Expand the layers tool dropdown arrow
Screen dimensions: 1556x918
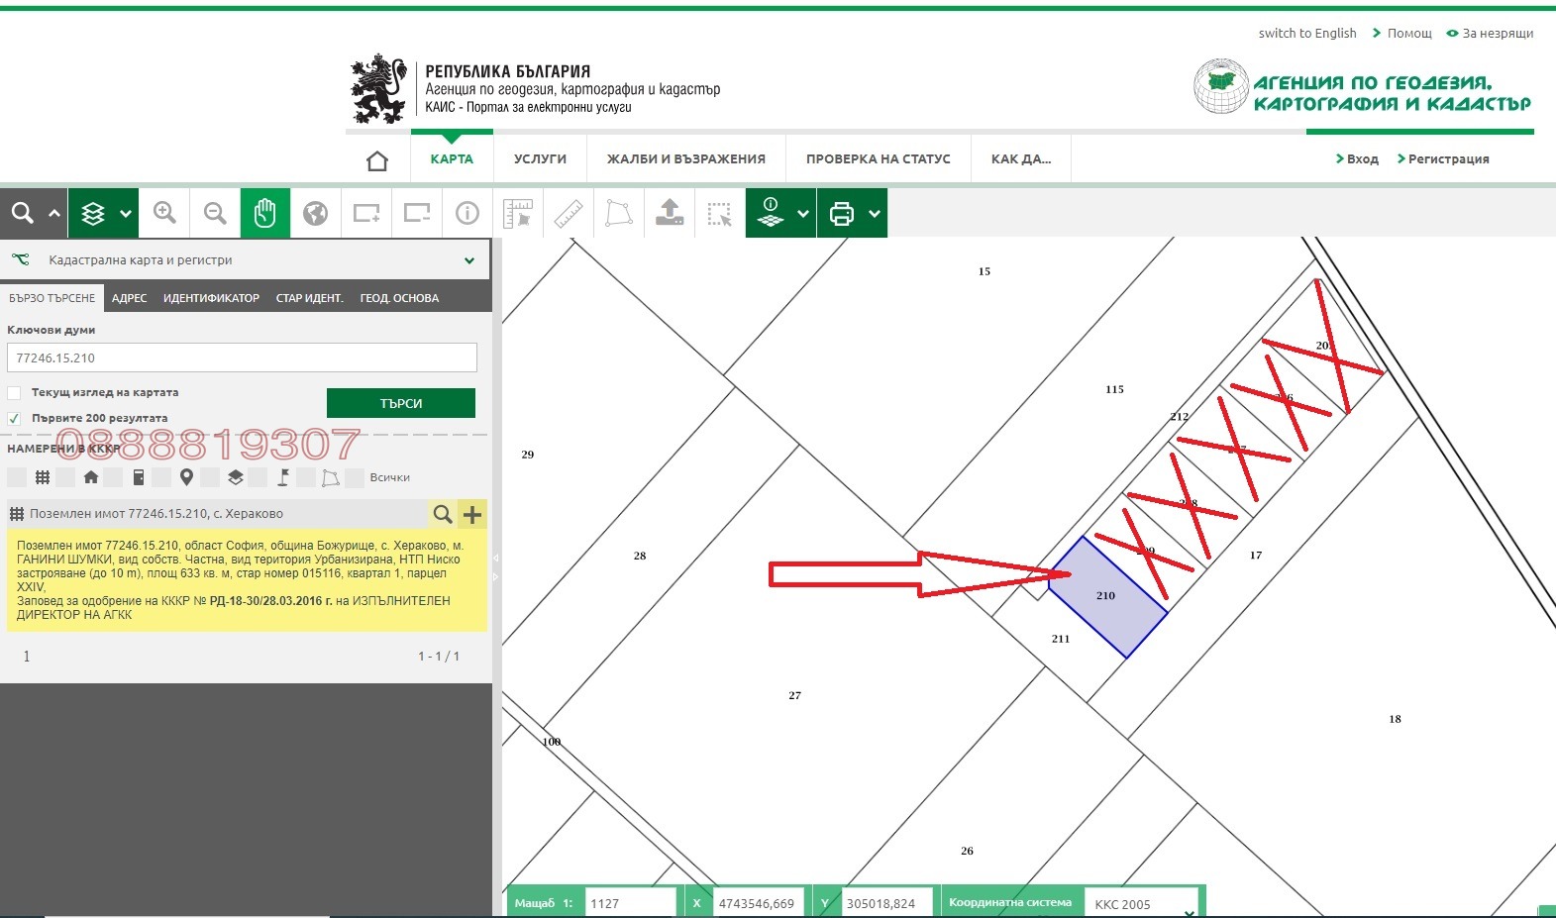(x=125, y=213)
